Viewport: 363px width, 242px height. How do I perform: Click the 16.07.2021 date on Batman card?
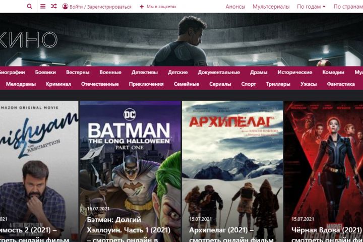tap(98, 209)
